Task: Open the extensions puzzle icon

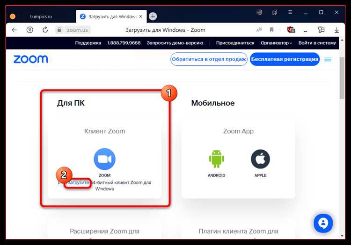Action: 321,30
